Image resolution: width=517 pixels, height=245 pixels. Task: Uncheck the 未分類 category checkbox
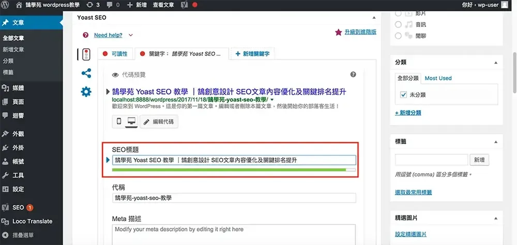tap(404, 95)
